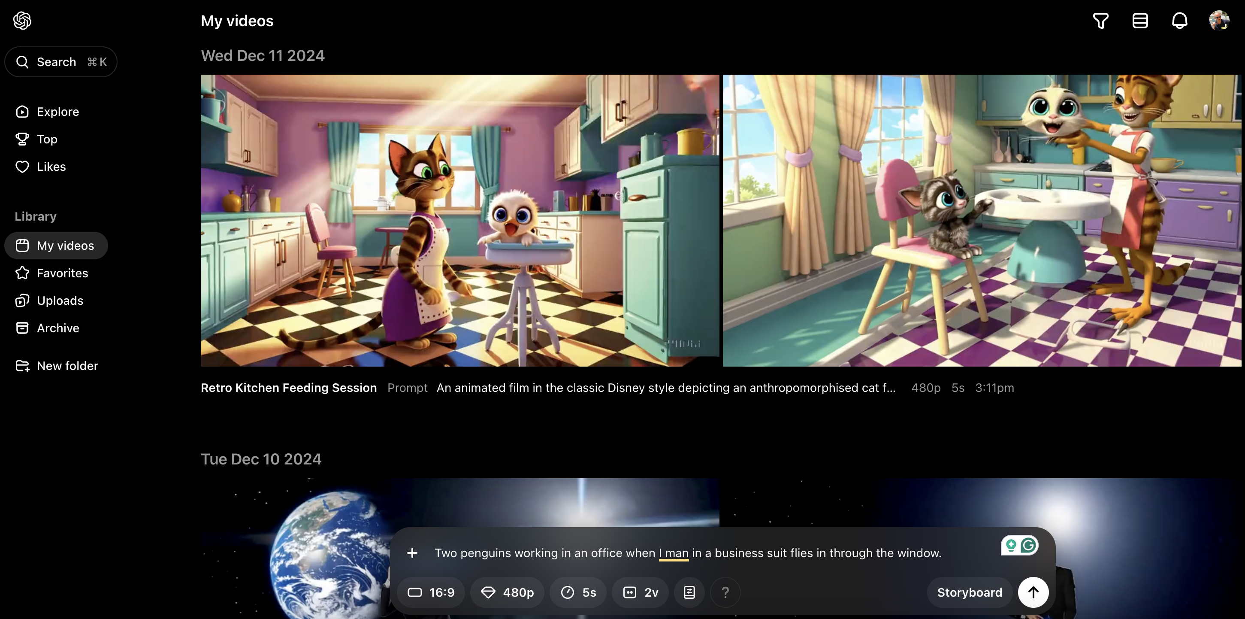Create a New folder
Image resolution: width=1245 pixels, height=619 pixels.
[67, 366]
